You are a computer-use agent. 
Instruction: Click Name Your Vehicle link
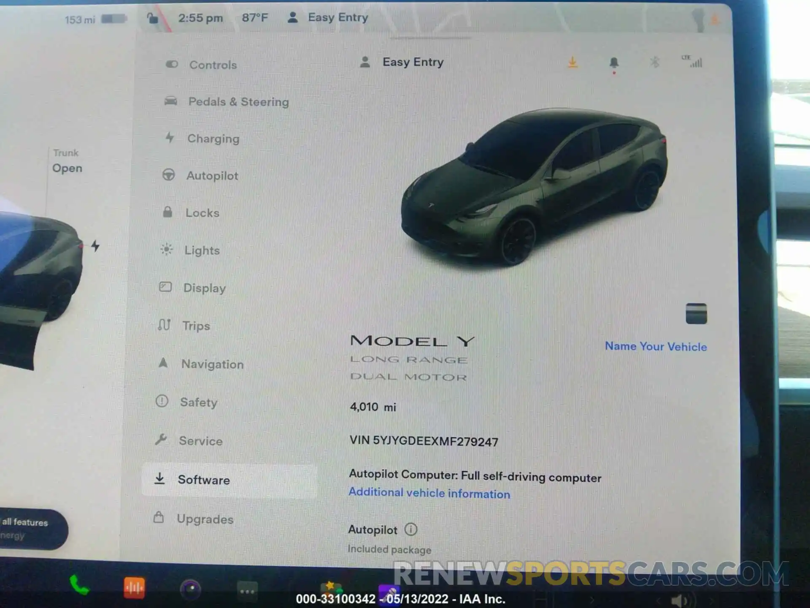pos(656,347)
